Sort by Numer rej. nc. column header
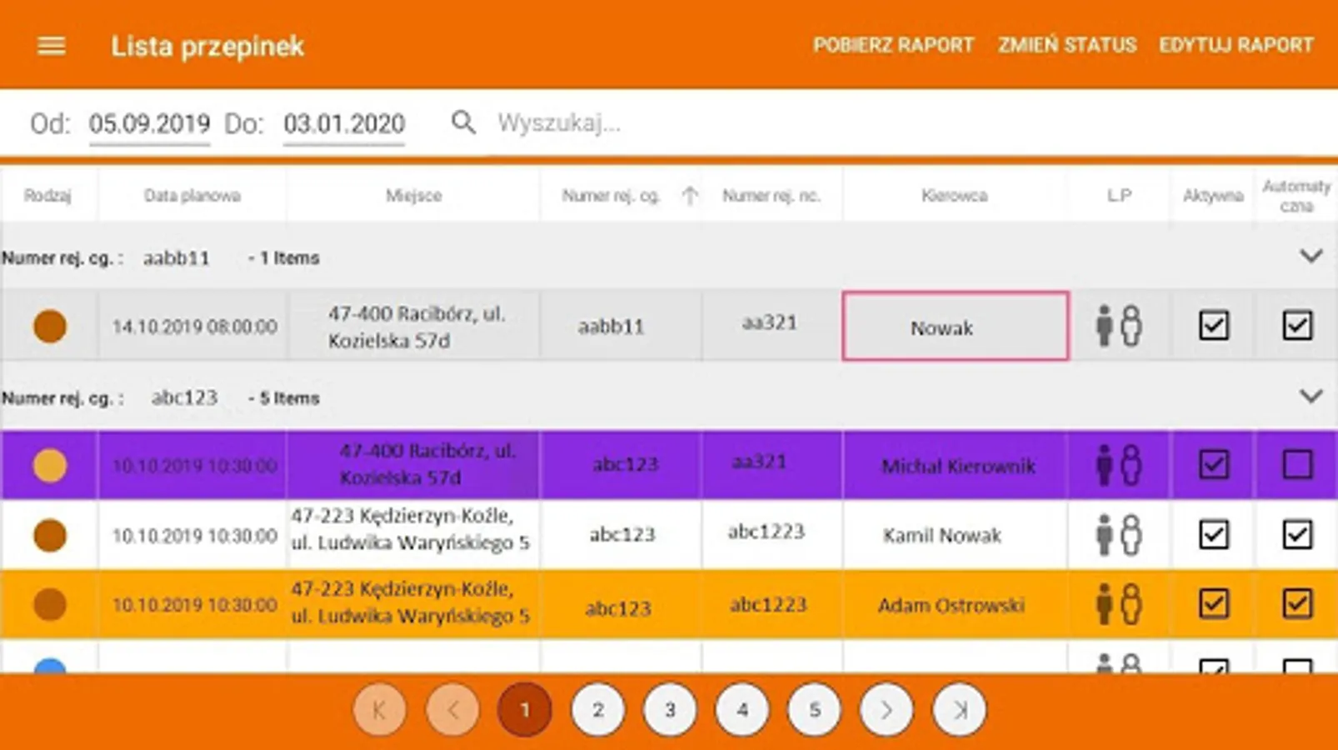1338x750 pixels. (771, 196)
